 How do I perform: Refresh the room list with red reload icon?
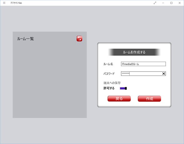tap(80, 38)
